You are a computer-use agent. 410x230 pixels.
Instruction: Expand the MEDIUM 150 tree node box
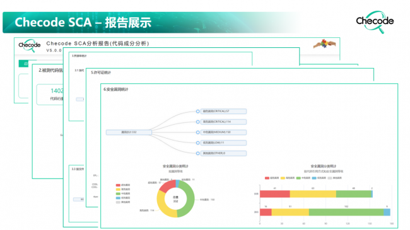[223, 132]
